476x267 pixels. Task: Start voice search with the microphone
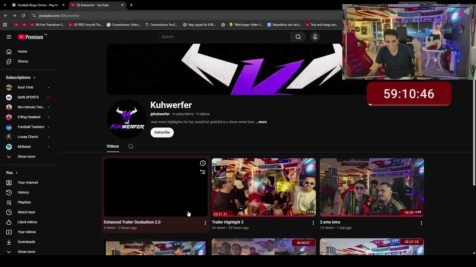point(315,37)
